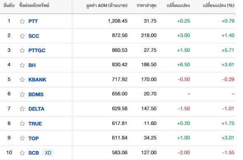Click the star next to TRUE
This screenshot has width=243, height=160.
click(22, 123)
